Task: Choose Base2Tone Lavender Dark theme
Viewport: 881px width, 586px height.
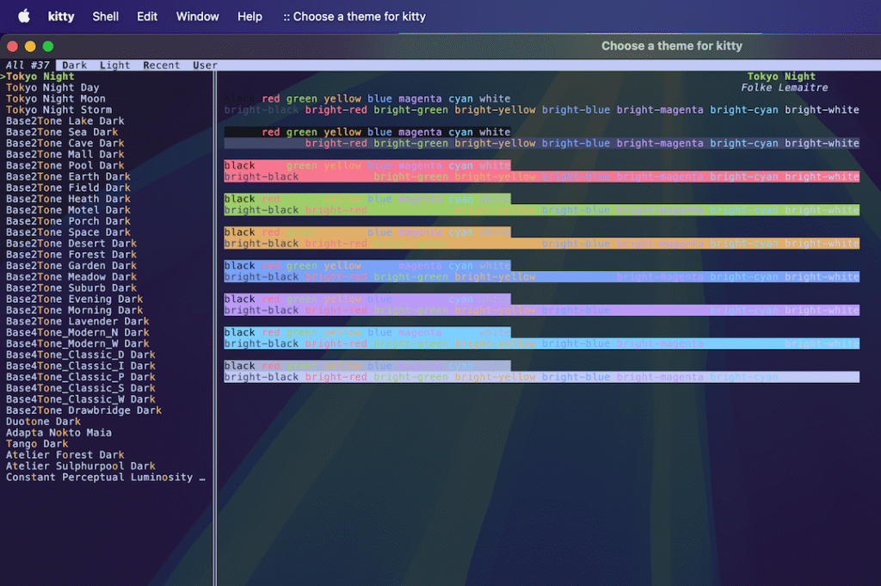Action: point(77,322)
